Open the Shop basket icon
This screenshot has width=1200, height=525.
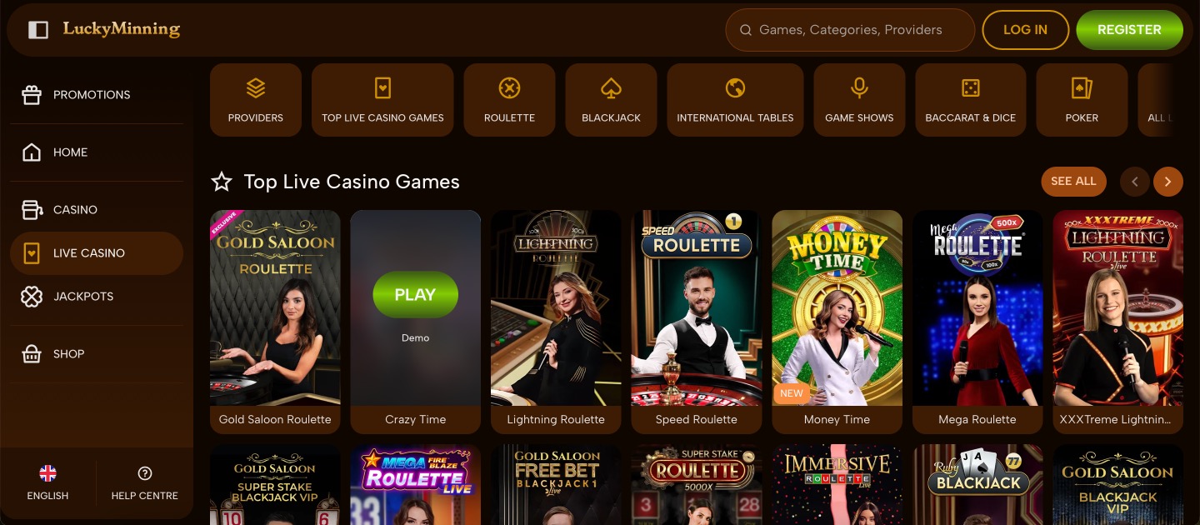click(32, 353)
